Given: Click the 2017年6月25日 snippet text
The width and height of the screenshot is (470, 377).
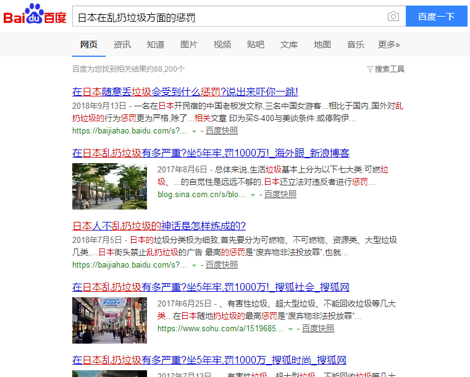Looking at the screenshot, I should click(185, 303).
